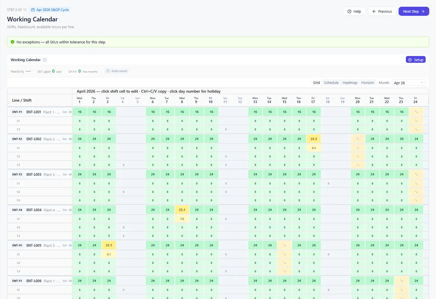Select ENT-L001 off-shift slash cell on Fri 24
Image resolution: width=436 pixels, height=299 pixels.
(x=416, y=112)
